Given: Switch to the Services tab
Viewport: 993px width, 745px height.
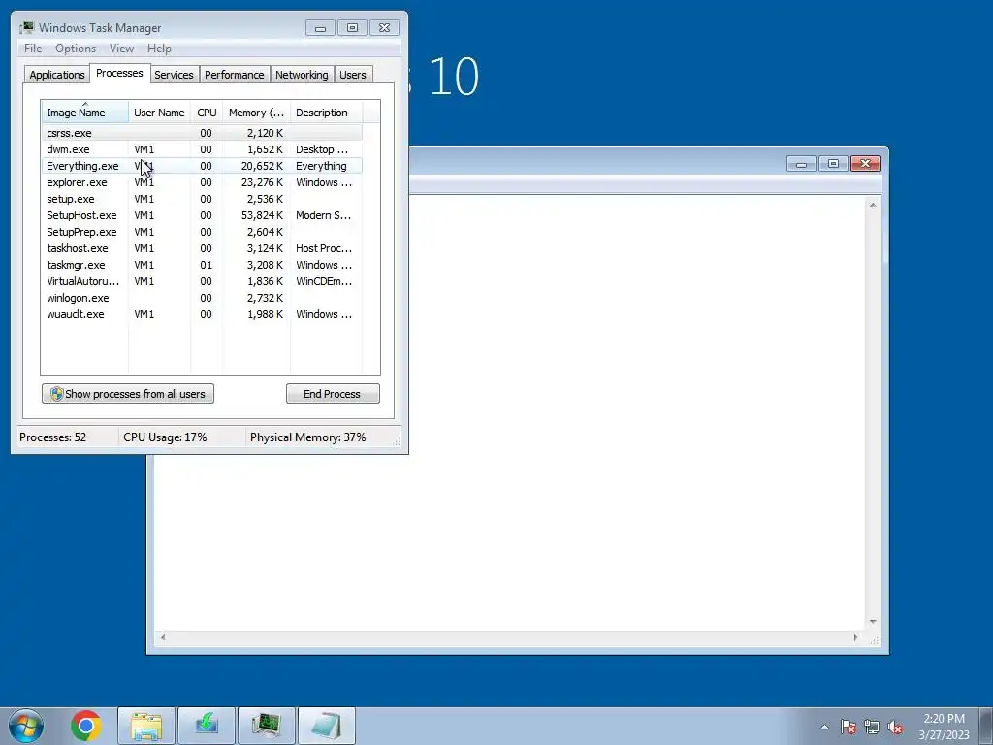Looking at the screenshot, I should click(175, 75).
